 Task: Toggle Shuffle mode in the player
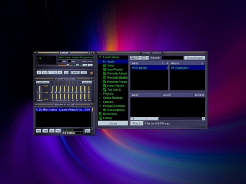coord(75,73)
